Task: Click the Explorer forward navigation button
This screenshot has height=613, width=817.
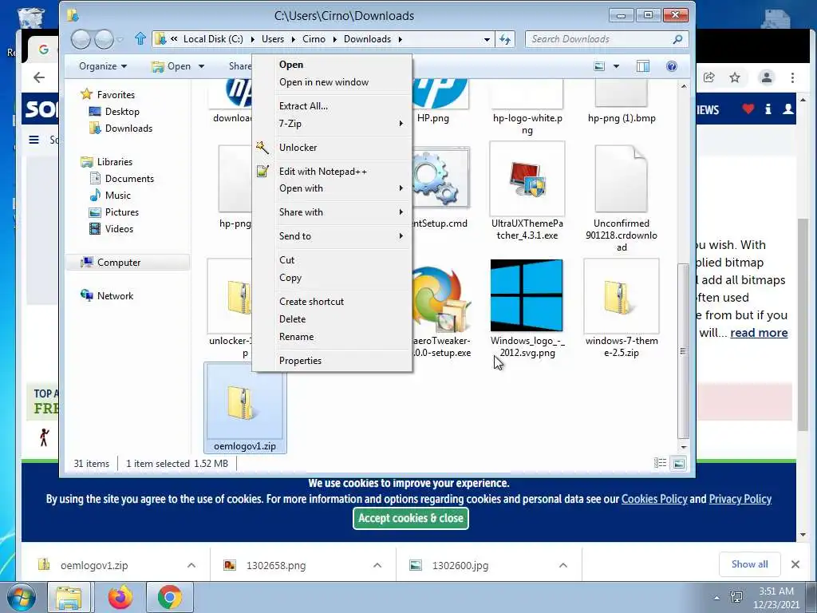Action: pyautogui.click(x=104, y=39)
